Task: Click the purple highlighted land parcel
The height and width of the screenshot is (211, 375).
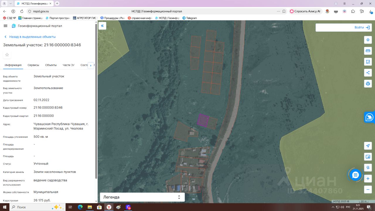Action: click(x=203, y=120)
